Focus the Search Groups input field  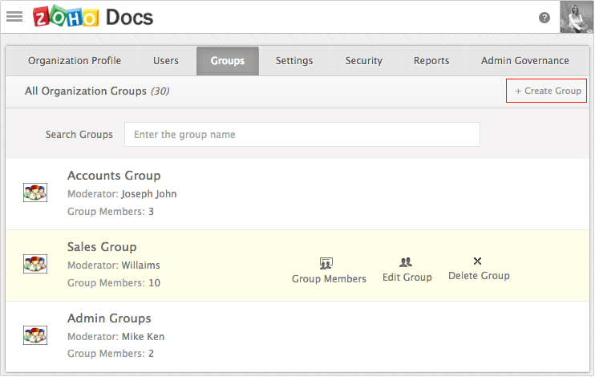(302, 135)
